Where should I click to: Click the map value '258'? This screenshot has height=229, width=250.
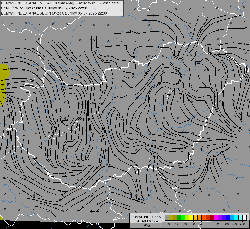(x=10, y=69)
